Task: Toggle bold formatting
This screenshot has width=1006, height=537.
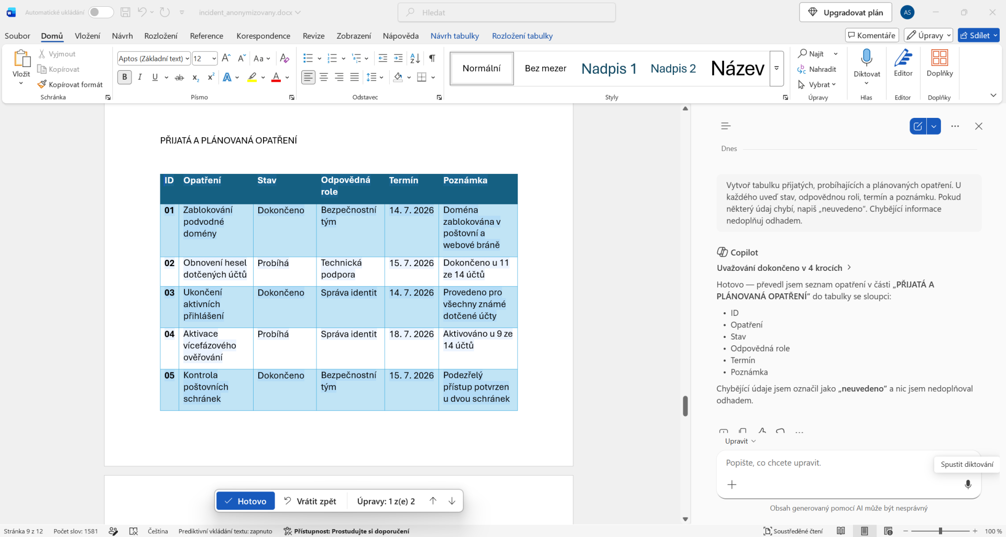Action: point(124,77)
